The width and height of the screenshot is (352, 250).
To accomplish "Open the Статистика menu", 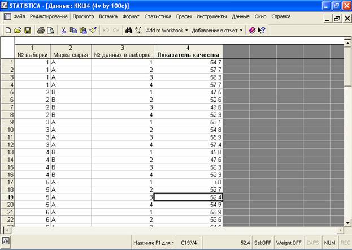I will (x=158, y=16).
